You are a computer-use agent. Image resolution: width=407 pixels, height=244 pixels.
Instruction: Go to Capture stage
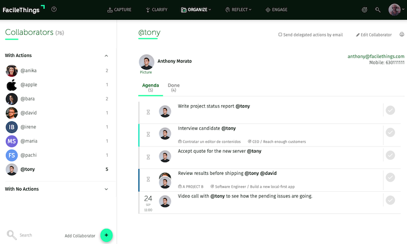pyautogui.click(x=119, y=10)
